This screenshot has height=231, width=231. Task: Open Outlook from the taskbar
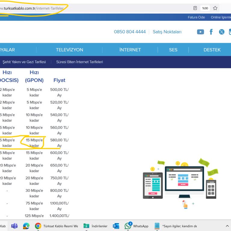(x=116, y=226)
